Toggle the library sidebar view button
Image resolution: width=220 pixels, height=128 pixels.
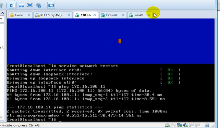click(13, 5)
